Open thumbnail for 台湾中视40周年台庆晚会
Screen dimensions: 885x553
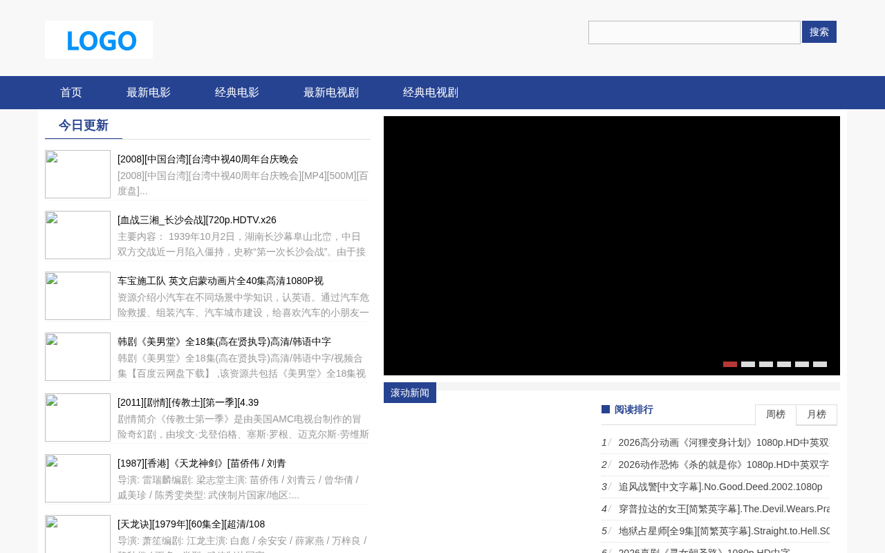tap(77, 174)
